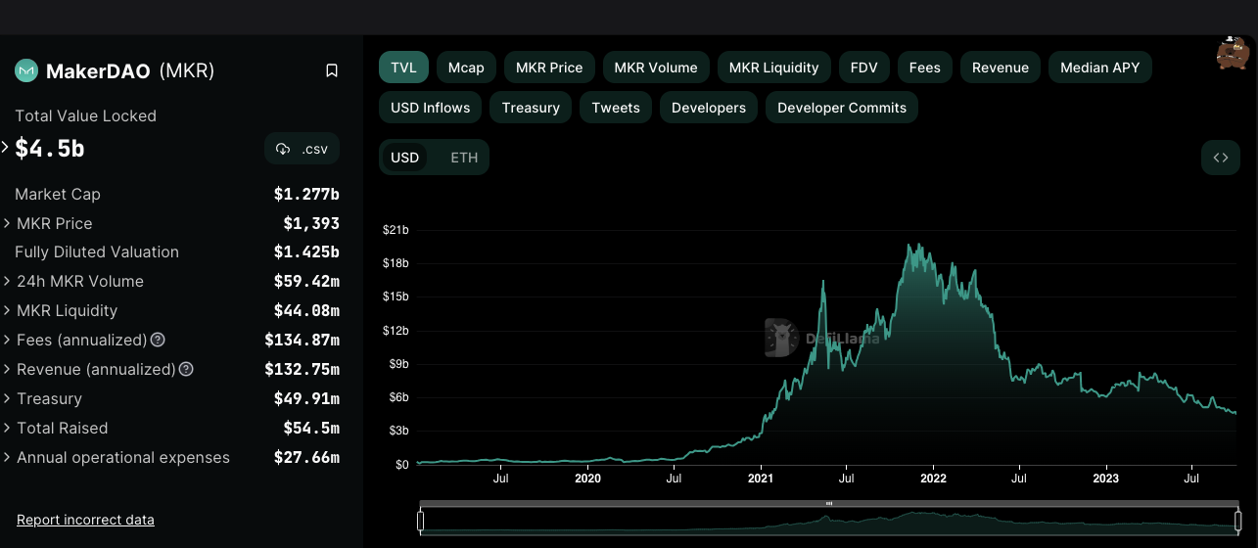Click the MakerDAO (MKR) title

coord(130,70)
